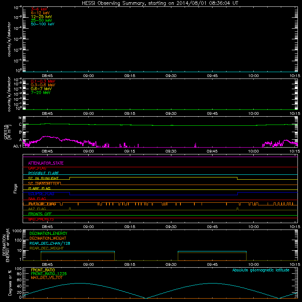
Task: Select the 100 tick on Degrees or % axis
Action: pos(18,269)
